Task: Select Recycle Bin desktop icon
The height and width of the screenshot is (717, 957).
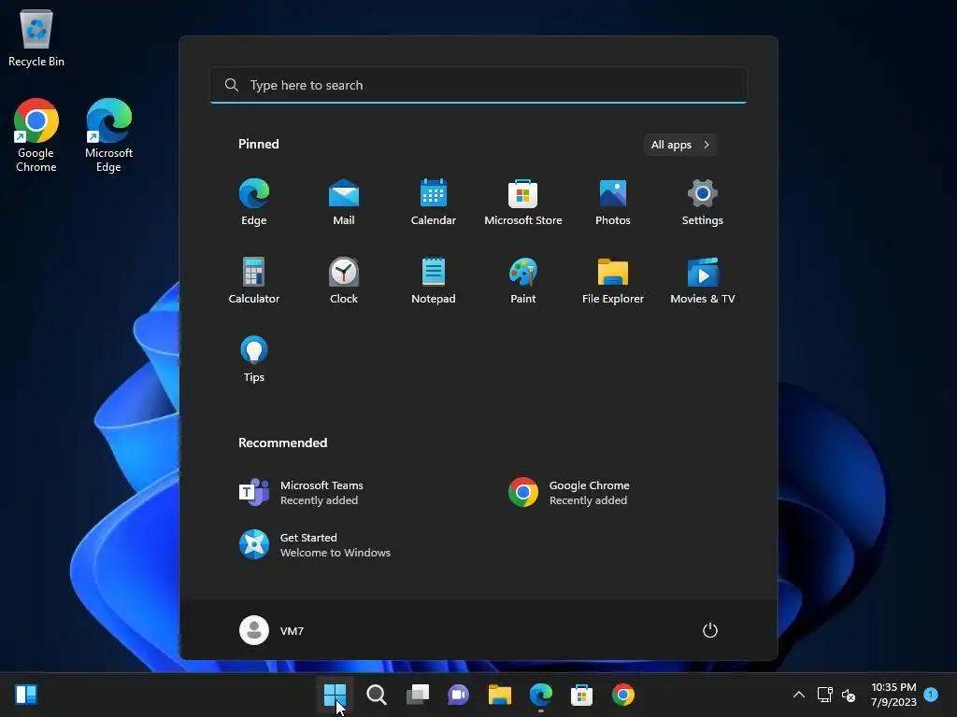Action: point(36,37)
